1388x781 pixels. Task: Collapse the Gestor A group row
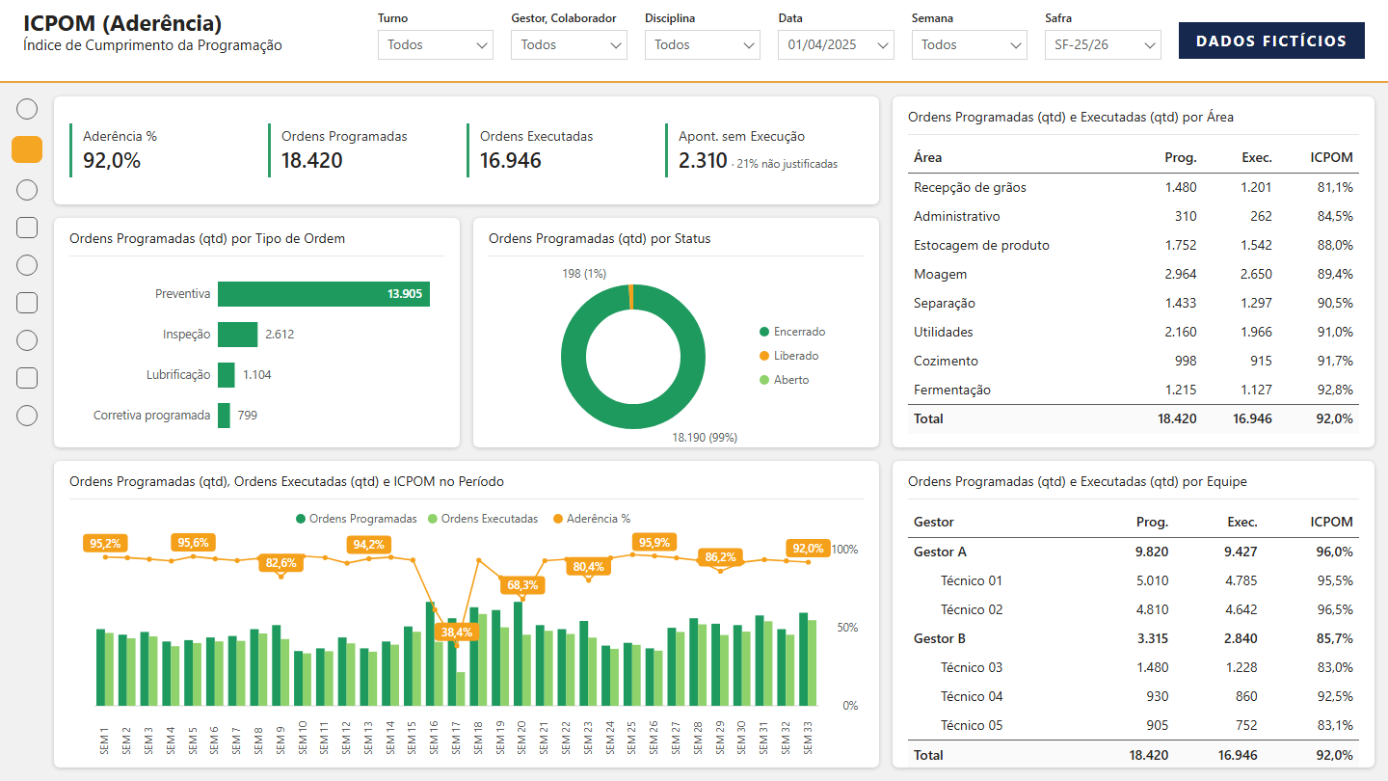(x=1134, y=552)
